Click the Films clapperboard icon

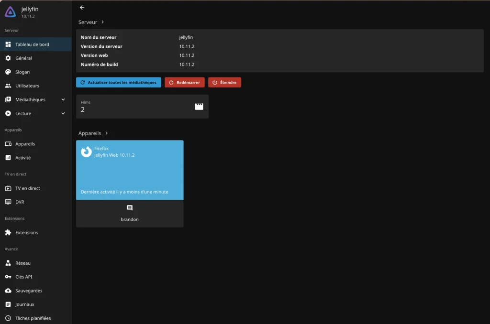pyautogui.click(x=199, y=107)
